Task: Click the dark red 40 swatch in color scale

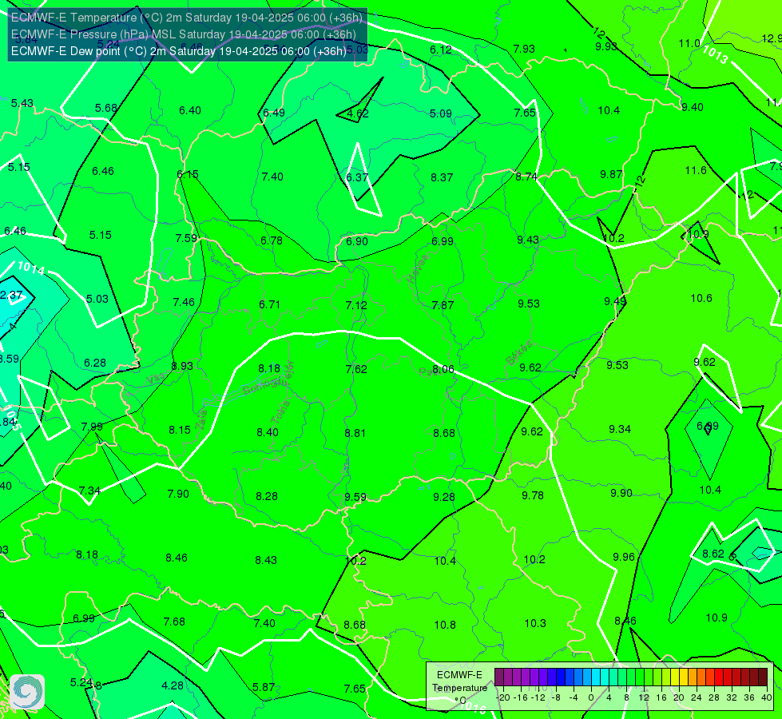Action: (763, 677)
